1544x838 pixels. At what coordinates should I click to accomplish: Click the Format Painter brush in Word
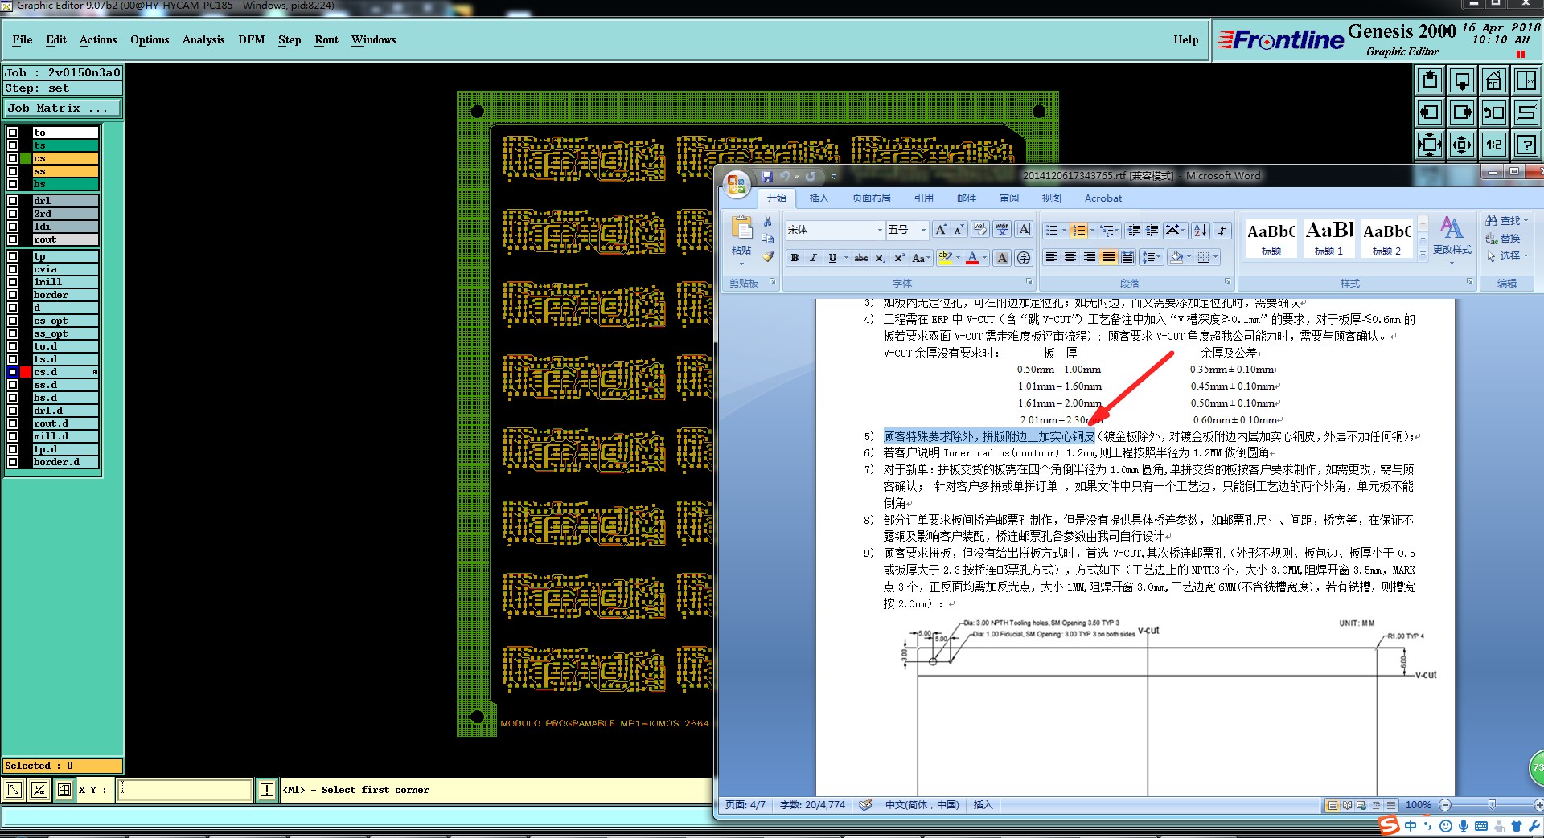pyautogui.click(x=768, y=256)
